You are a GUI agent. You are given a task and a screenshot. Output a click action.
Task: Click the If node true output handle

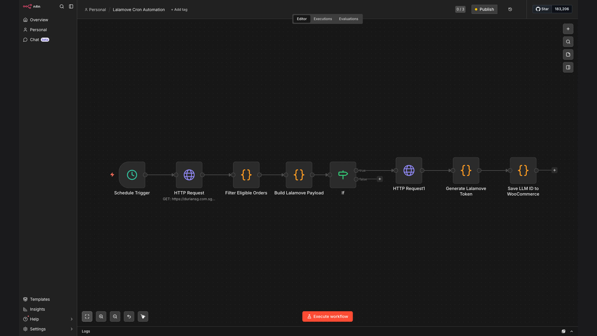pyautogui.click(x=356, y=170)
